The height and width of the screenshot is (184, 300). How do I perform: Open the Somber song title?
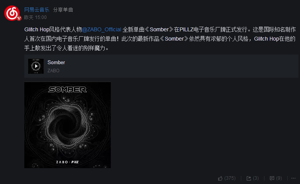click(56, 62)
